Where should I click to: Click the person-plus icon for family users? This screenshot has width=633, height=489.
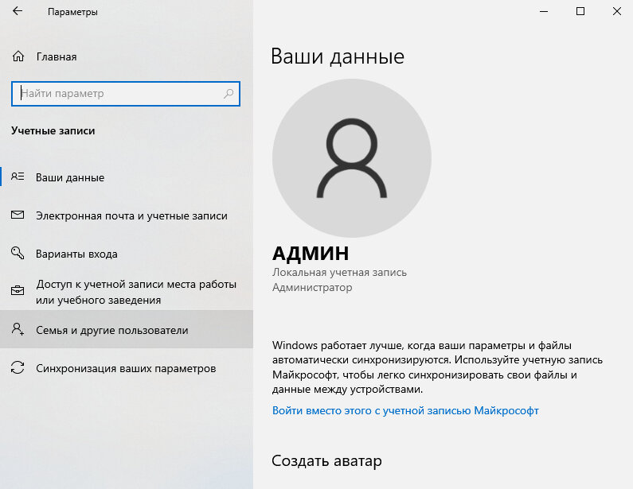18,329
